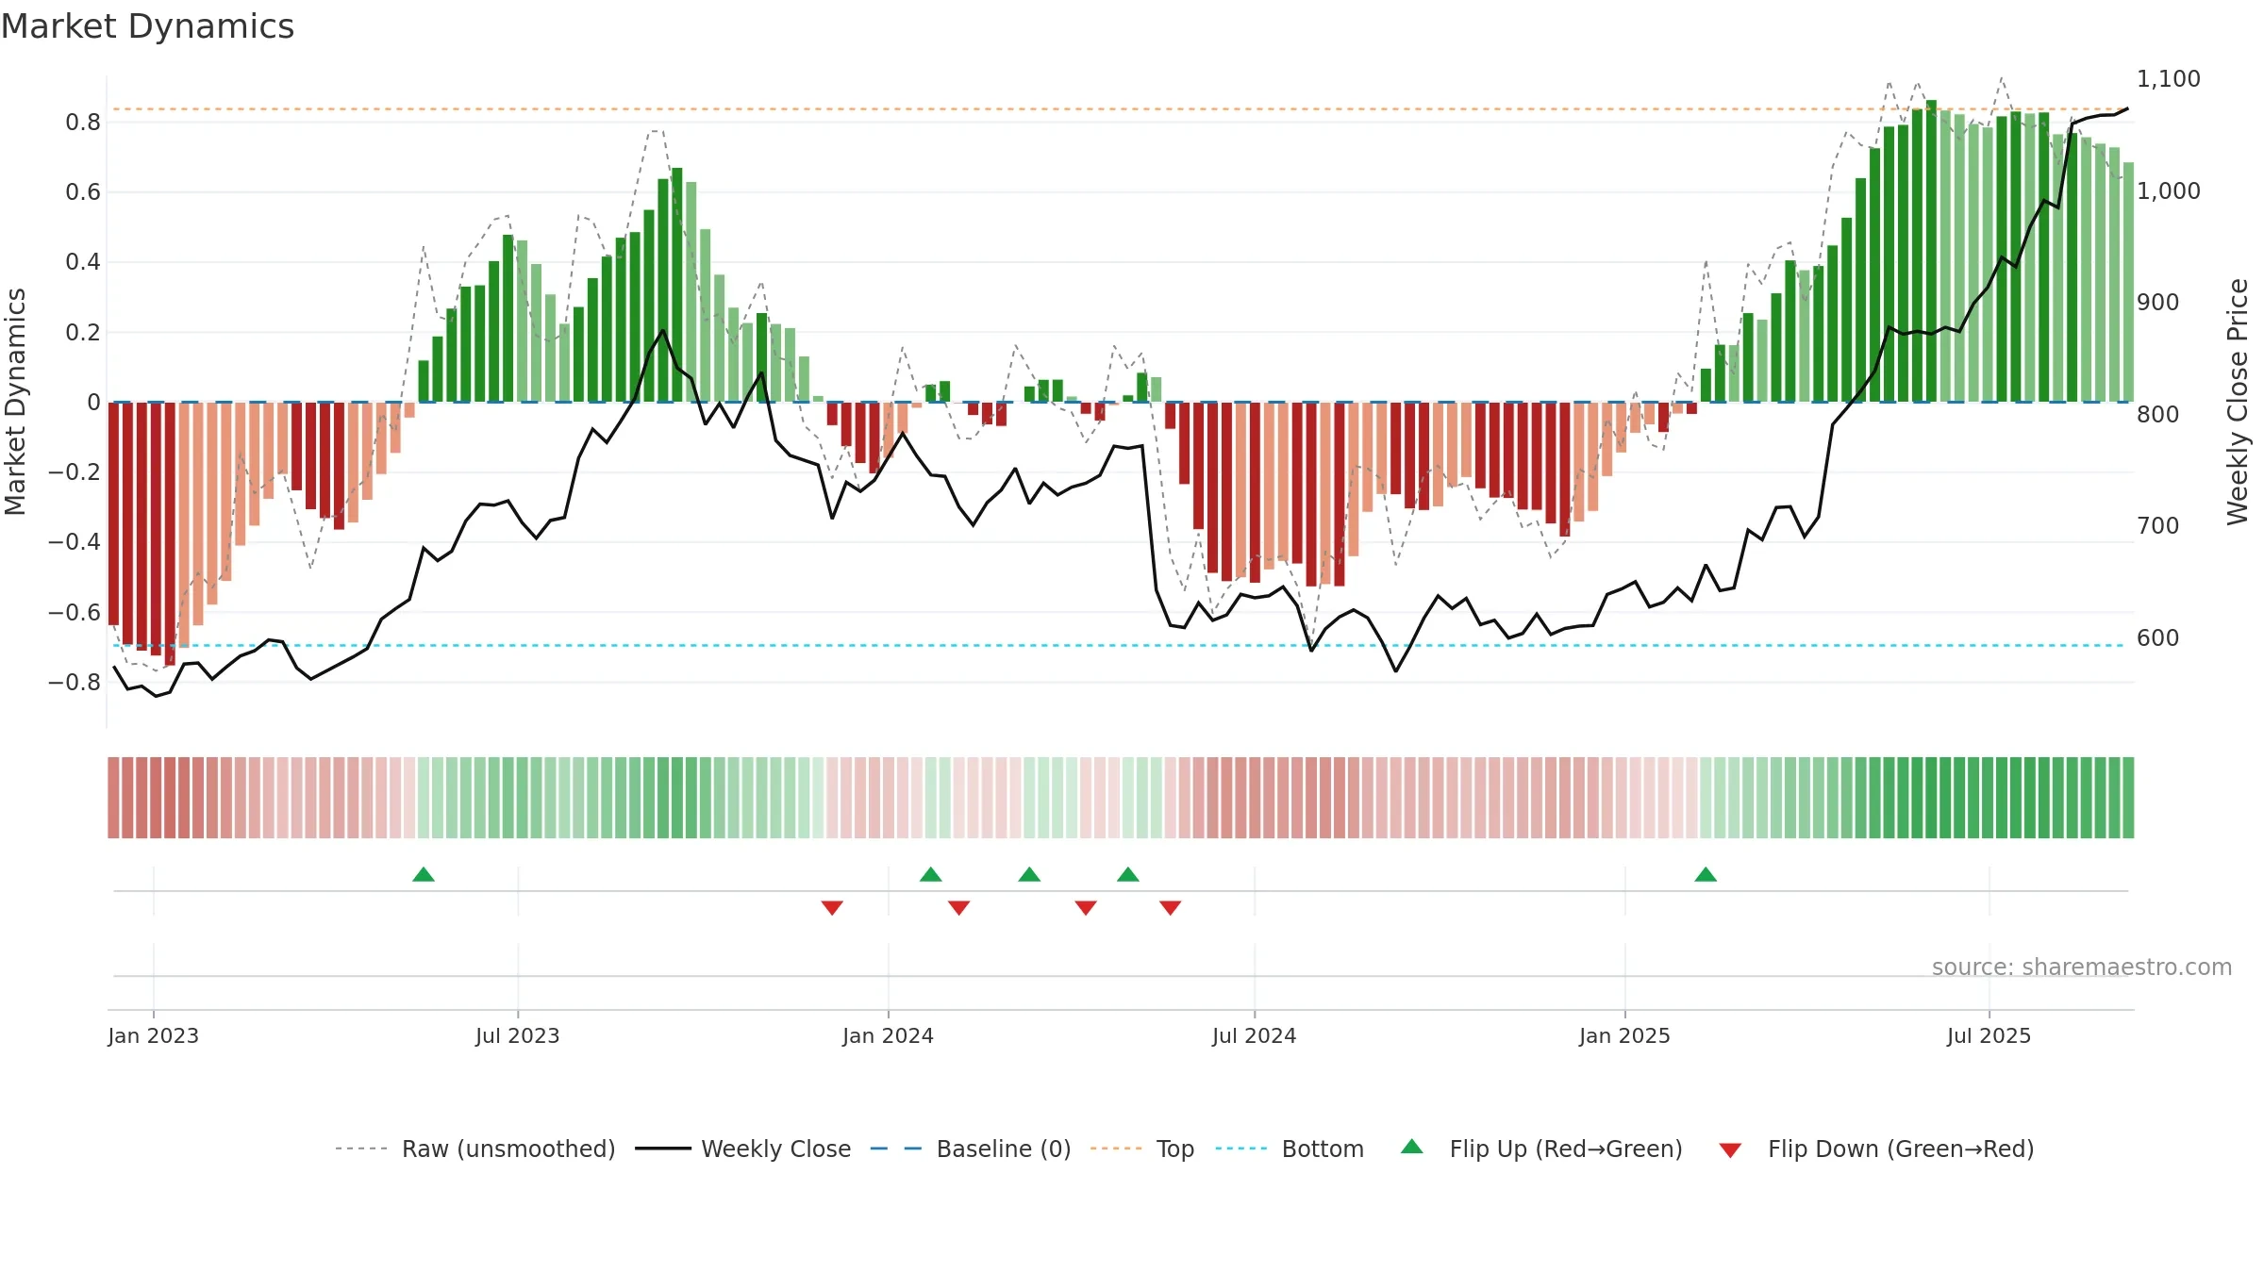Click the 0 left axis tick label
The width and height of the screenshot is (2264, 1273).
(x=93, y=403)
